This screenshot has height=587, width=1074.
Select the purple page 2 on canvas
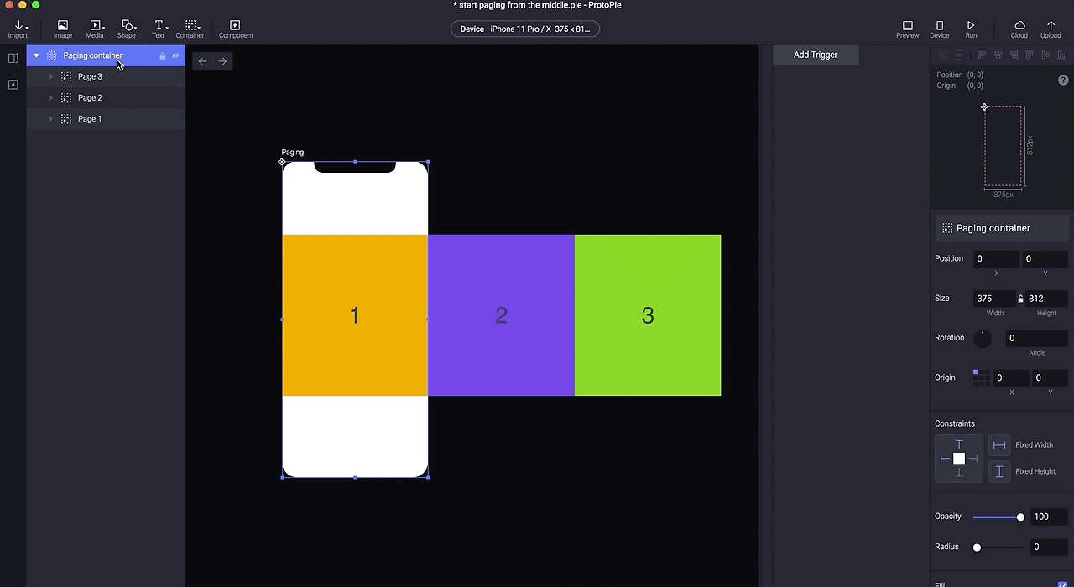click(501, 315)
